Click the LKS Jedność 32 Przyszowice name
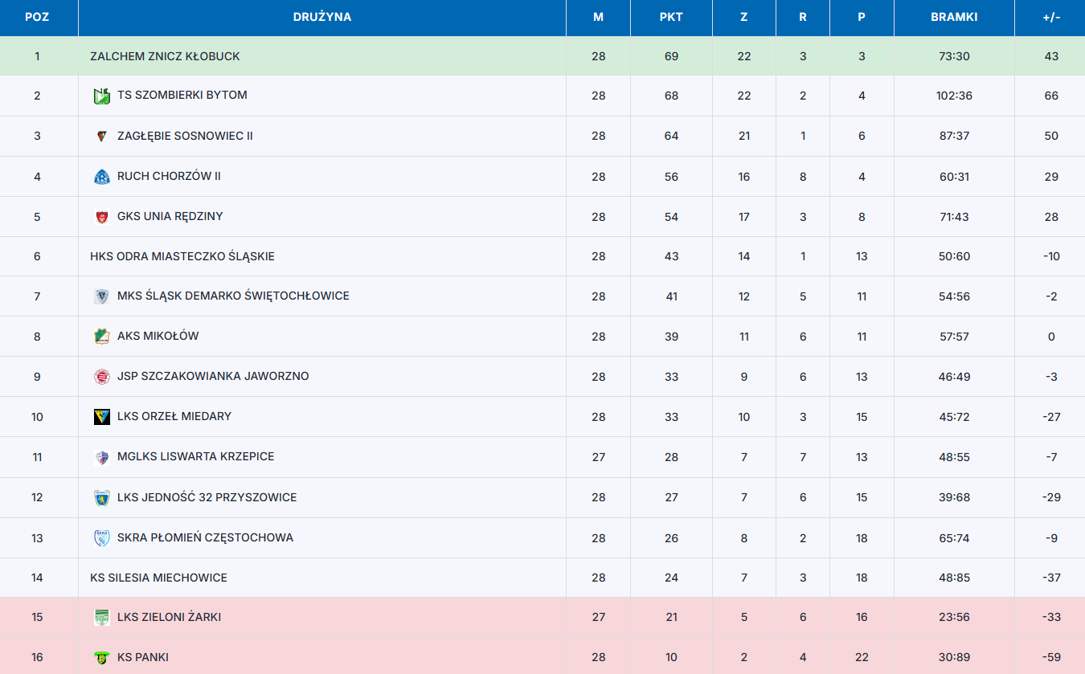Image resolution: width=1085 pixels, height=674 pixels. click(x=207, y=497)
